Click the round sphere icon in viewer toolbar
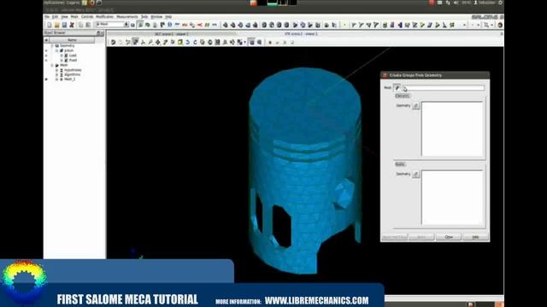This screenshot has width=547, height=307. coord(210,42)
